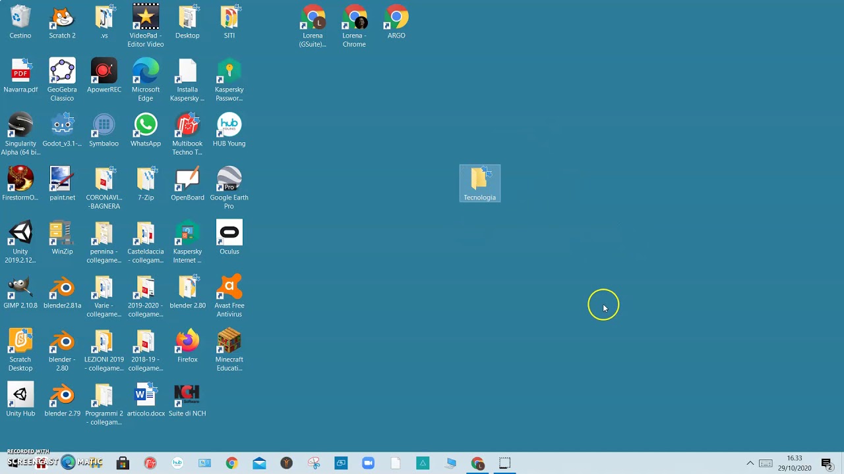844x474 pixels.
Task: Select the Tecnologia folder
Action: 480,184
